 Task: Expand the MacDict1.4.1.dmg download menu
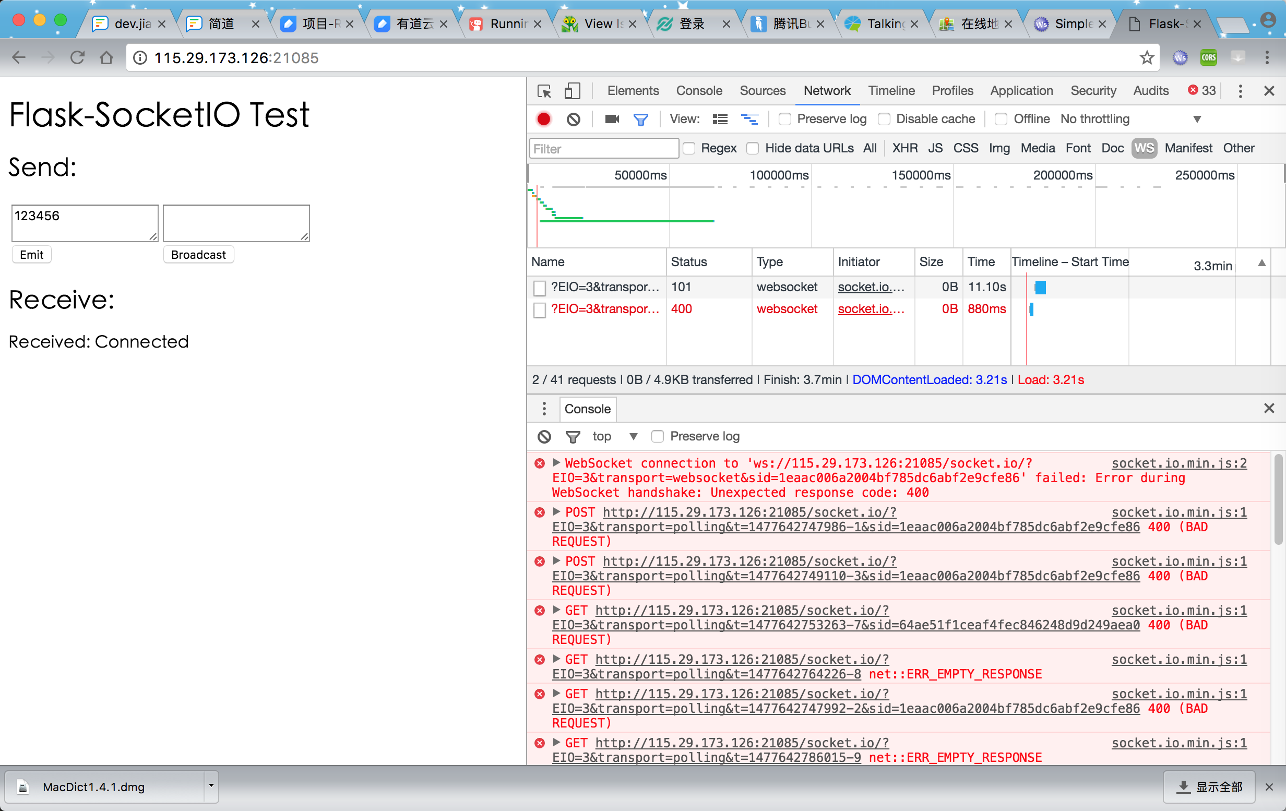click(210, 787)
